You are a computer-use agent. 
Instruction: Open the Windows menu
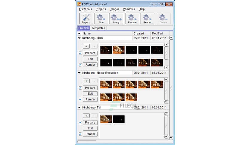129,9
